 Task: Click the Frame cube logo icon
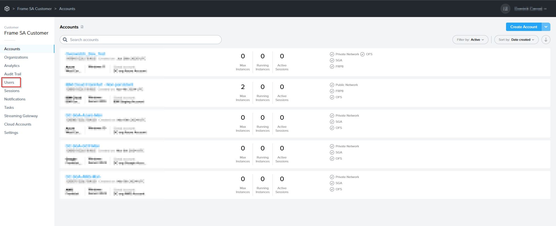[7, 9]
